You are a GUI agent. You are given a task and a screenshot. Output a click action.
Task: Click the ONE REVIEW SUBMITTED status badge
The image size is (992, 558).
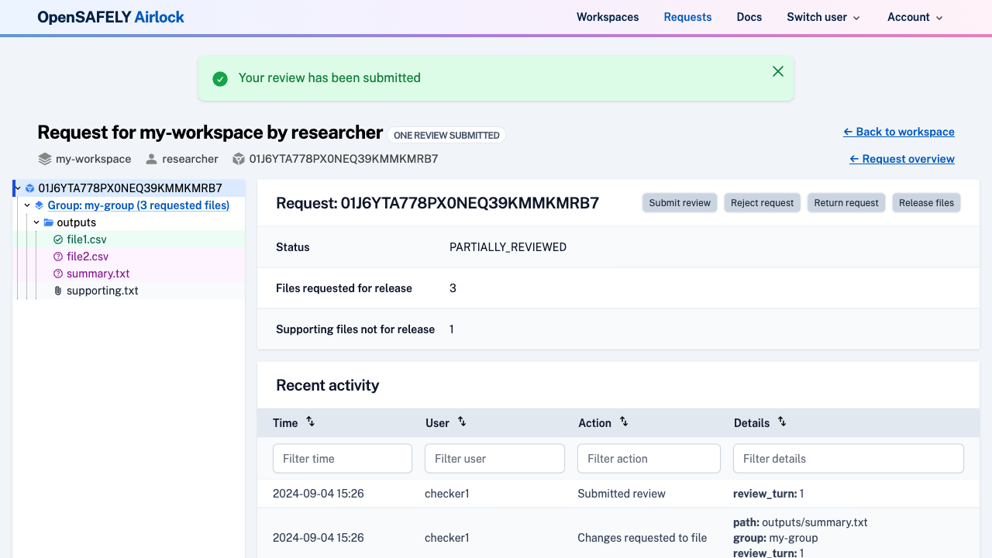coord(446,135)
